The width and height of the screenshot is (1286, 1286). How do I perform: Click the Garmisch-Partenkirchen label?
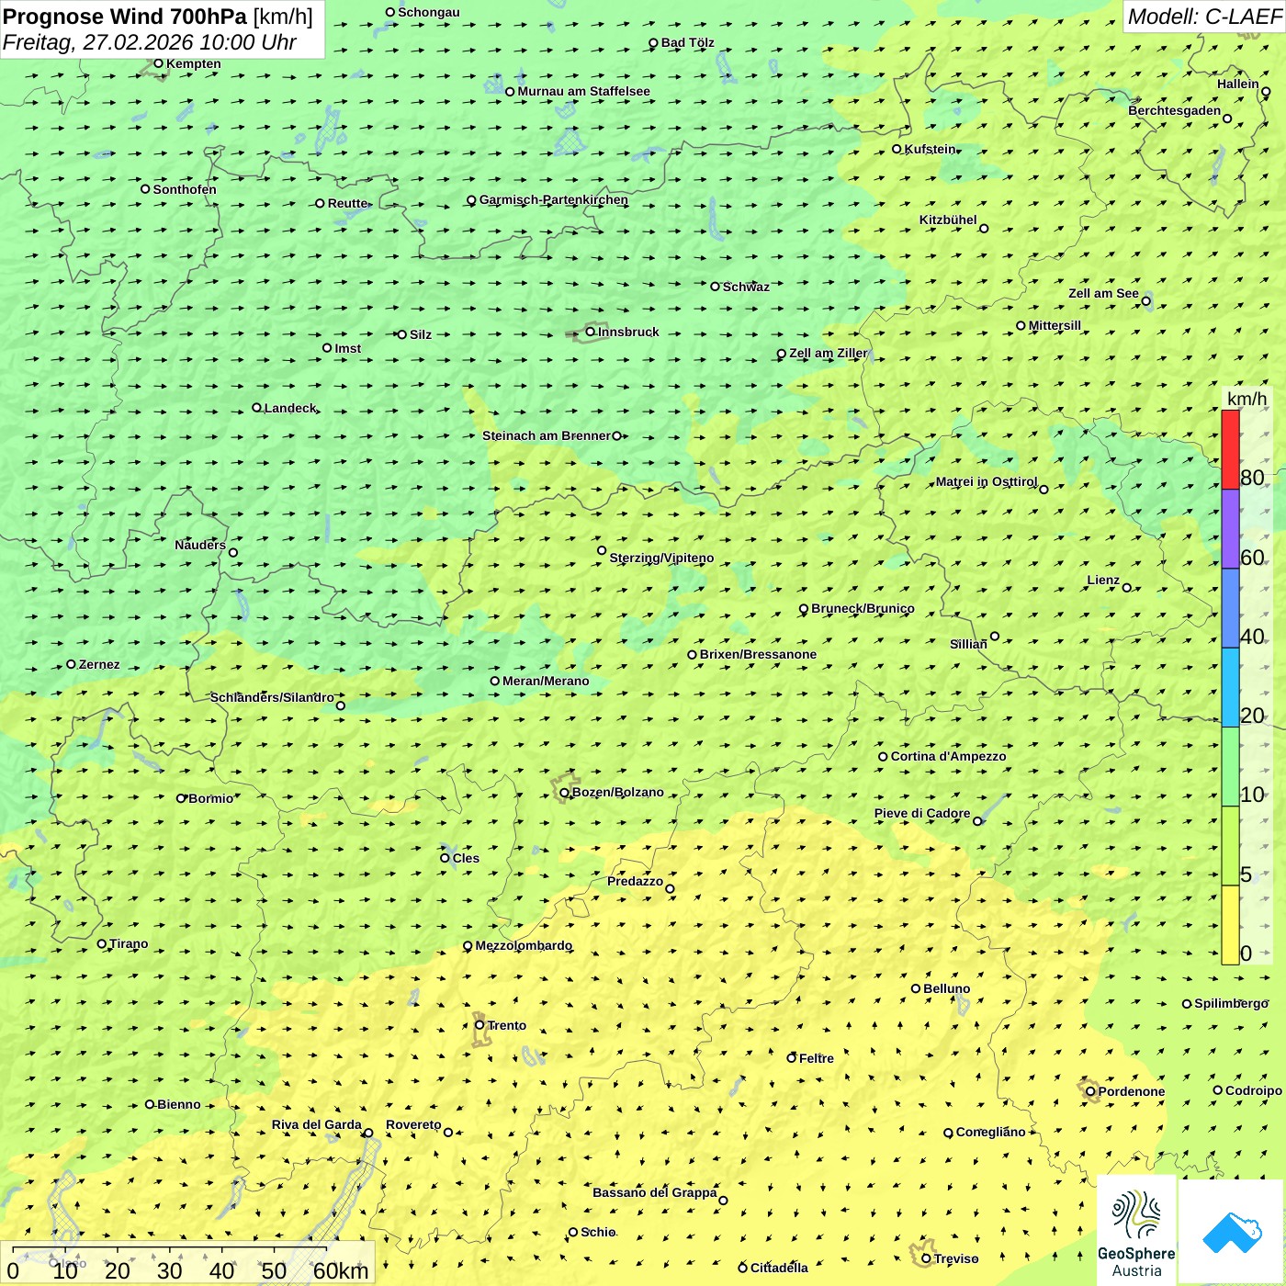click(x=554, y=199)
